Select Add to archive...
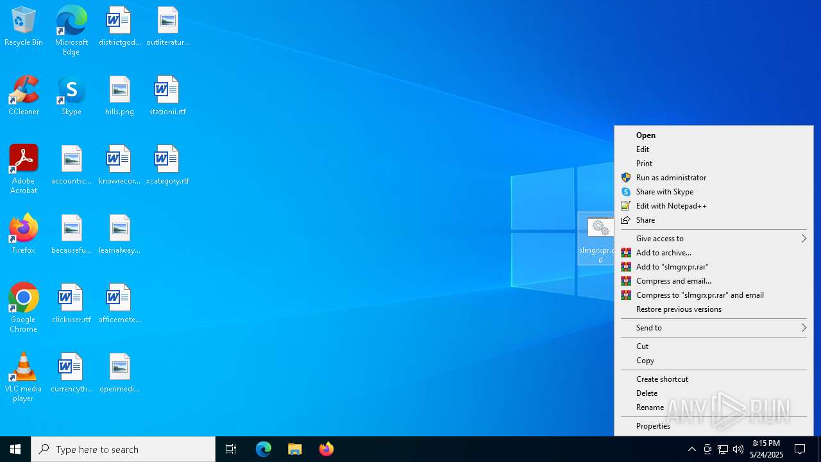 pos(714,253)
